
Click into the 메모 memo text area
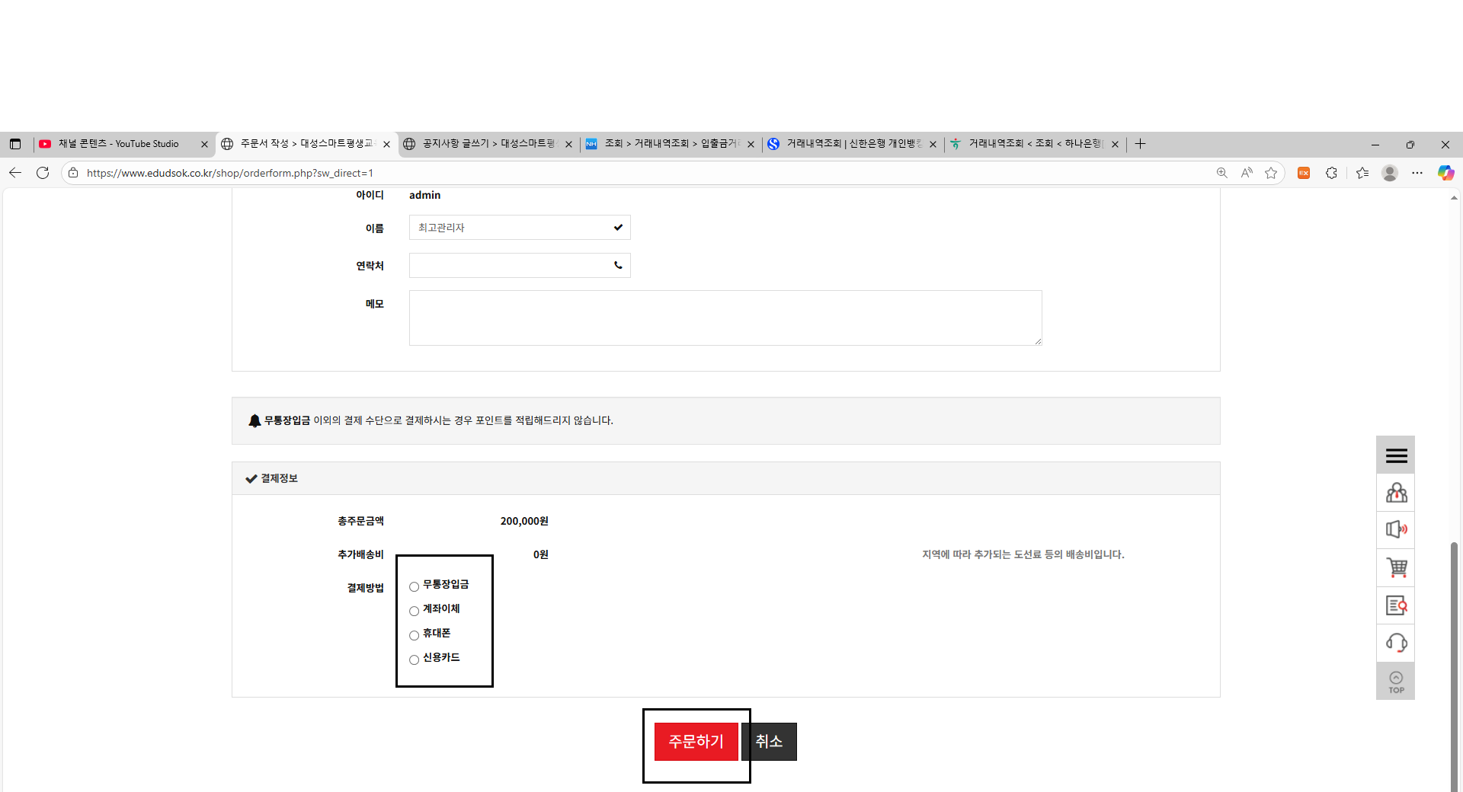(x=725, y=318)
